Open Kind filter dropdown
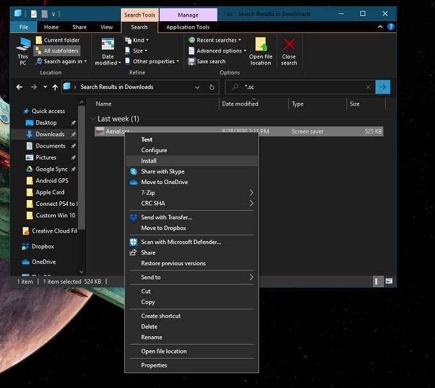 137,40
